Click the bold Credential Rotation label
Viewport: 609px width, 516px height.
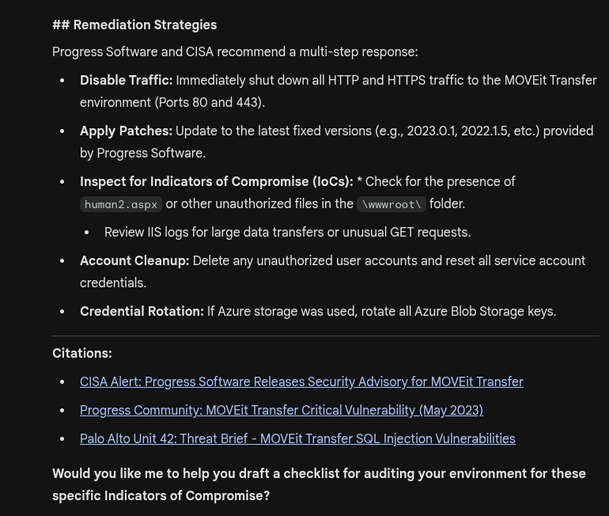(x=142, y=311)
